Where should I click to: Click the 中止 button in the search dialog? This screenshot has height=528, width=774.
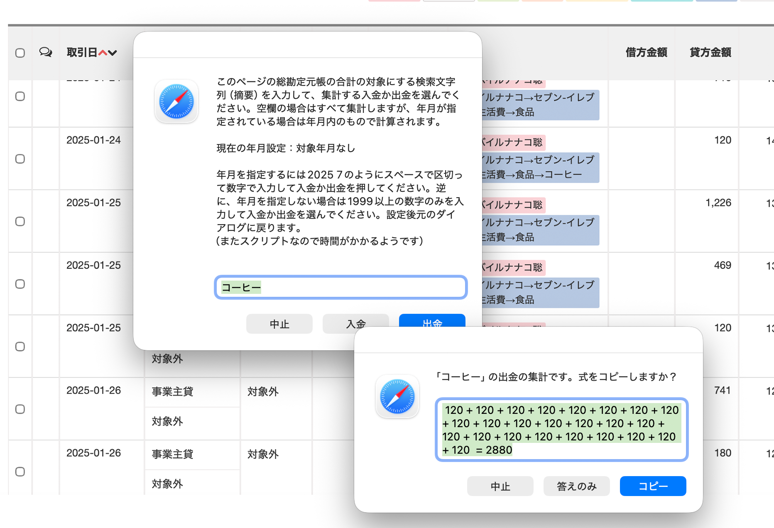pos(279,324)
